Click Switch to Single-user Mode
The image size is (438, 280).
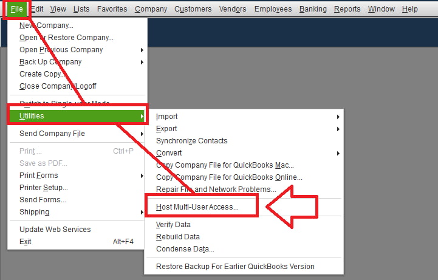point(77,103)
